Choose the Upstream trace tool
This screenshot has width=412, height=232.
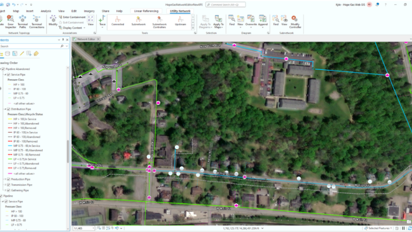click(x=181, y=21)
